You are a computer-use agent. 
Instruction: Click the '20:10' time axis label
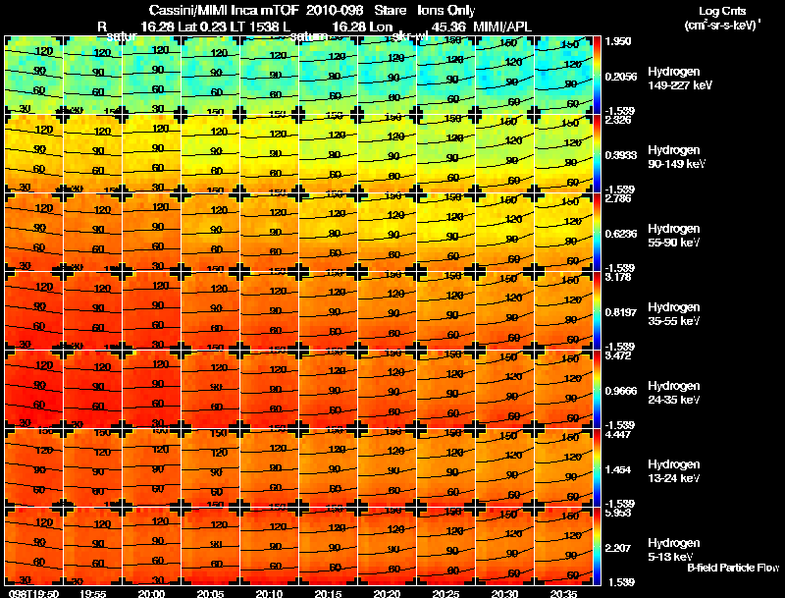tap(269, 593)
